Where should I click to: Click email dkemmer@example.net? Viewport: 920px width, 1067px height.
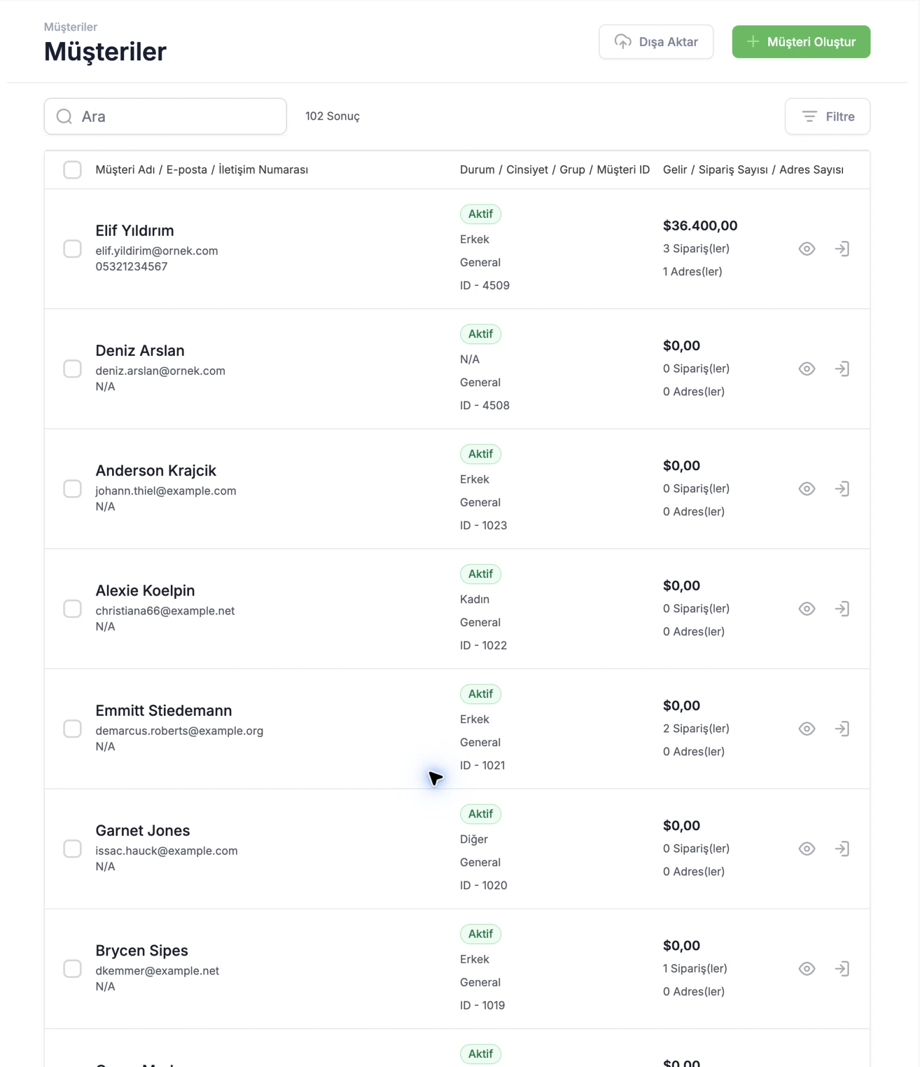[x=158, y=971]
